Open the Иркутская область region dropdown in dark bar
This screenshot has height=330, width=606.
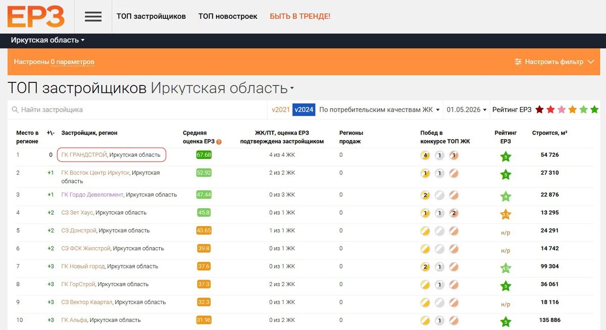coord(47,40)
